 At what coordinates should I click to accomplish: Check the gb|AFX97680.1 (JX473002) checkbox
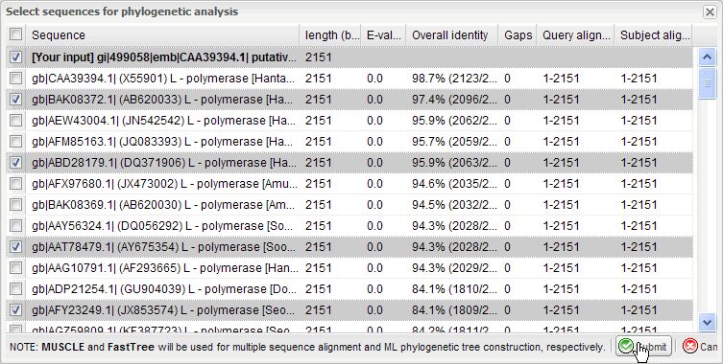tap(15, 184)
